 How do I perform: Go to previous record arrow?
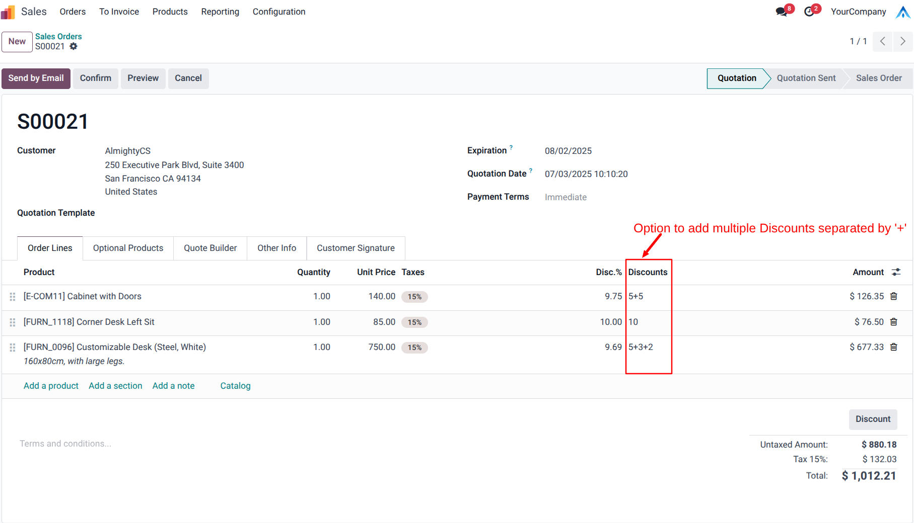pyautogui.click(x=882, y=41)
